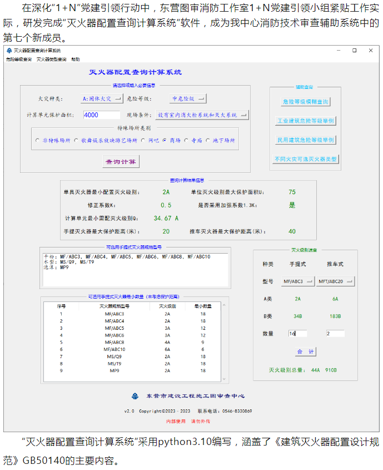Select the MF/ABC6 table row
This screenshot has width=383, height=470.
pyautogui.click(x=132, y=335)
